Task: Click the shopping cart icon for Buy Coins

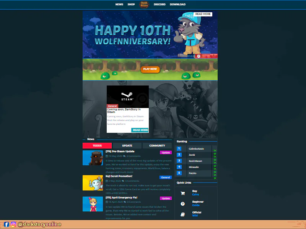Action: [x=183, y=193]
